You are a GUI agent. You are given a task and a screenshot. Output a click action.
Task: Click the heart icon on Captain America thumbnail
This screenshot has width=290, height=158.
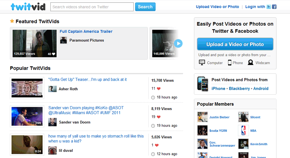(x=54, y=54)
